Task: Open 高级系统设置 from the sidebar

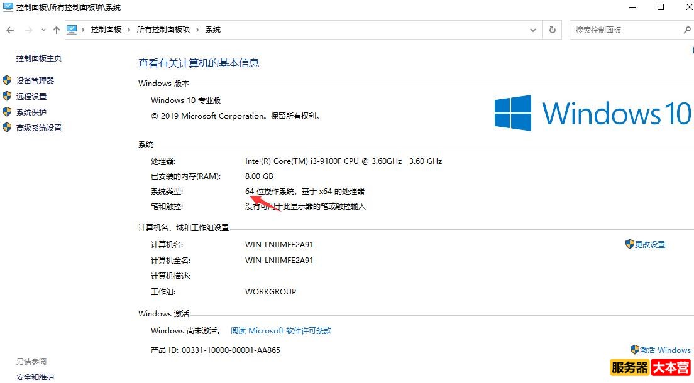Action: (39, 128)
